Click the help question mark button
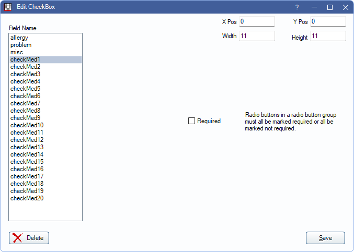Screen dimensions: 354x252 pyautogui.click(x=297, y=7)
